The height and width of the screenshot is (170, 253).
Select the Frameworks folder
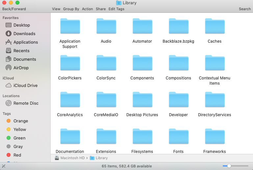[x=215, y=136]
